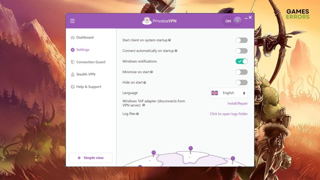The image size is (320, 180).
Task: Click help icon next to Hide on start
Action: pyautogui.click(x=144, y=83)
